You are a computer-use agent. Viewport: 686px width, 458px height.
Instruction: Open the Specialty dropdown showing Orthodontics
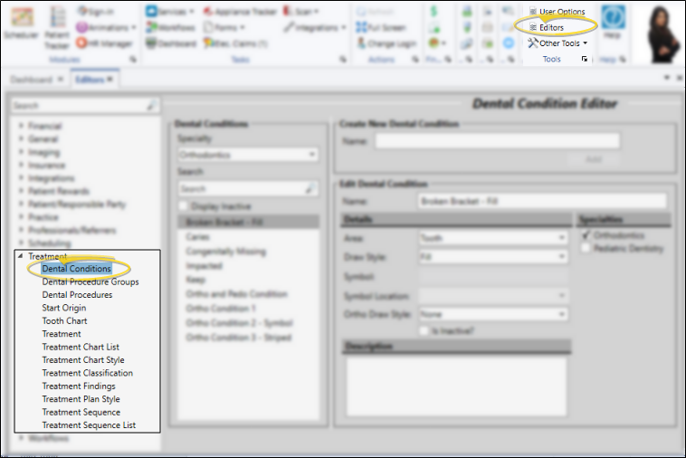click(247, 155)
